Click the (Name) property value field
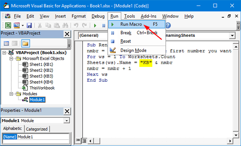Viewport: 241px width, 146px height. click(x=43, y=137)
